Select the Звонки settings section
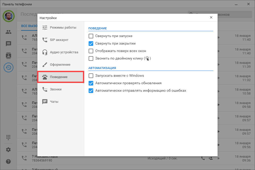 coord(61,89)
